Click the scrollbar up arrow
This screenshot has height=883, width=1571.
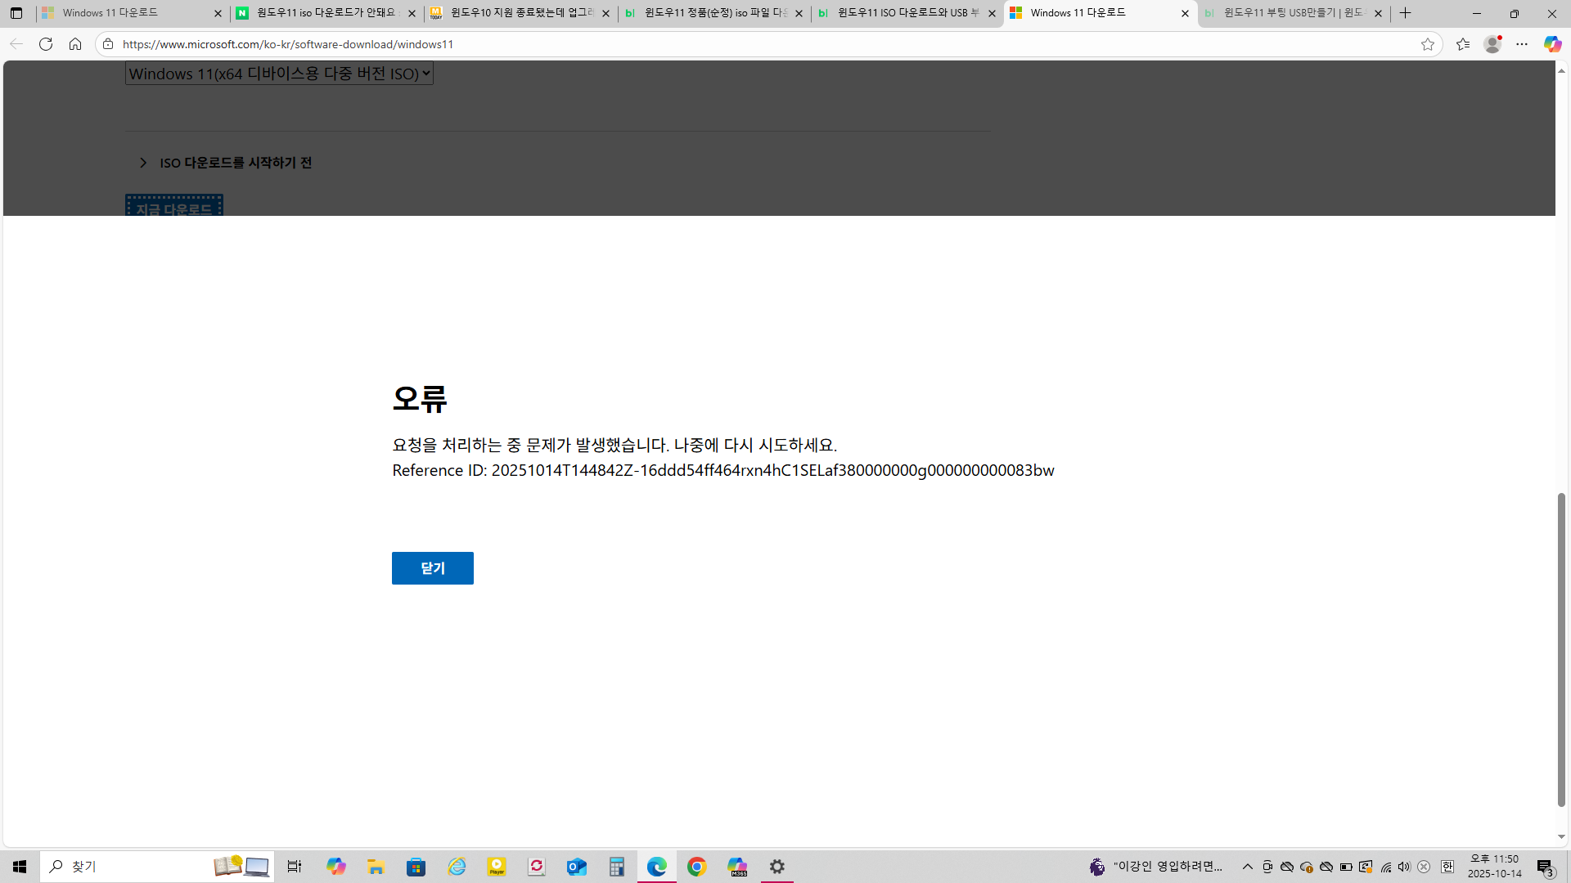1561,71
